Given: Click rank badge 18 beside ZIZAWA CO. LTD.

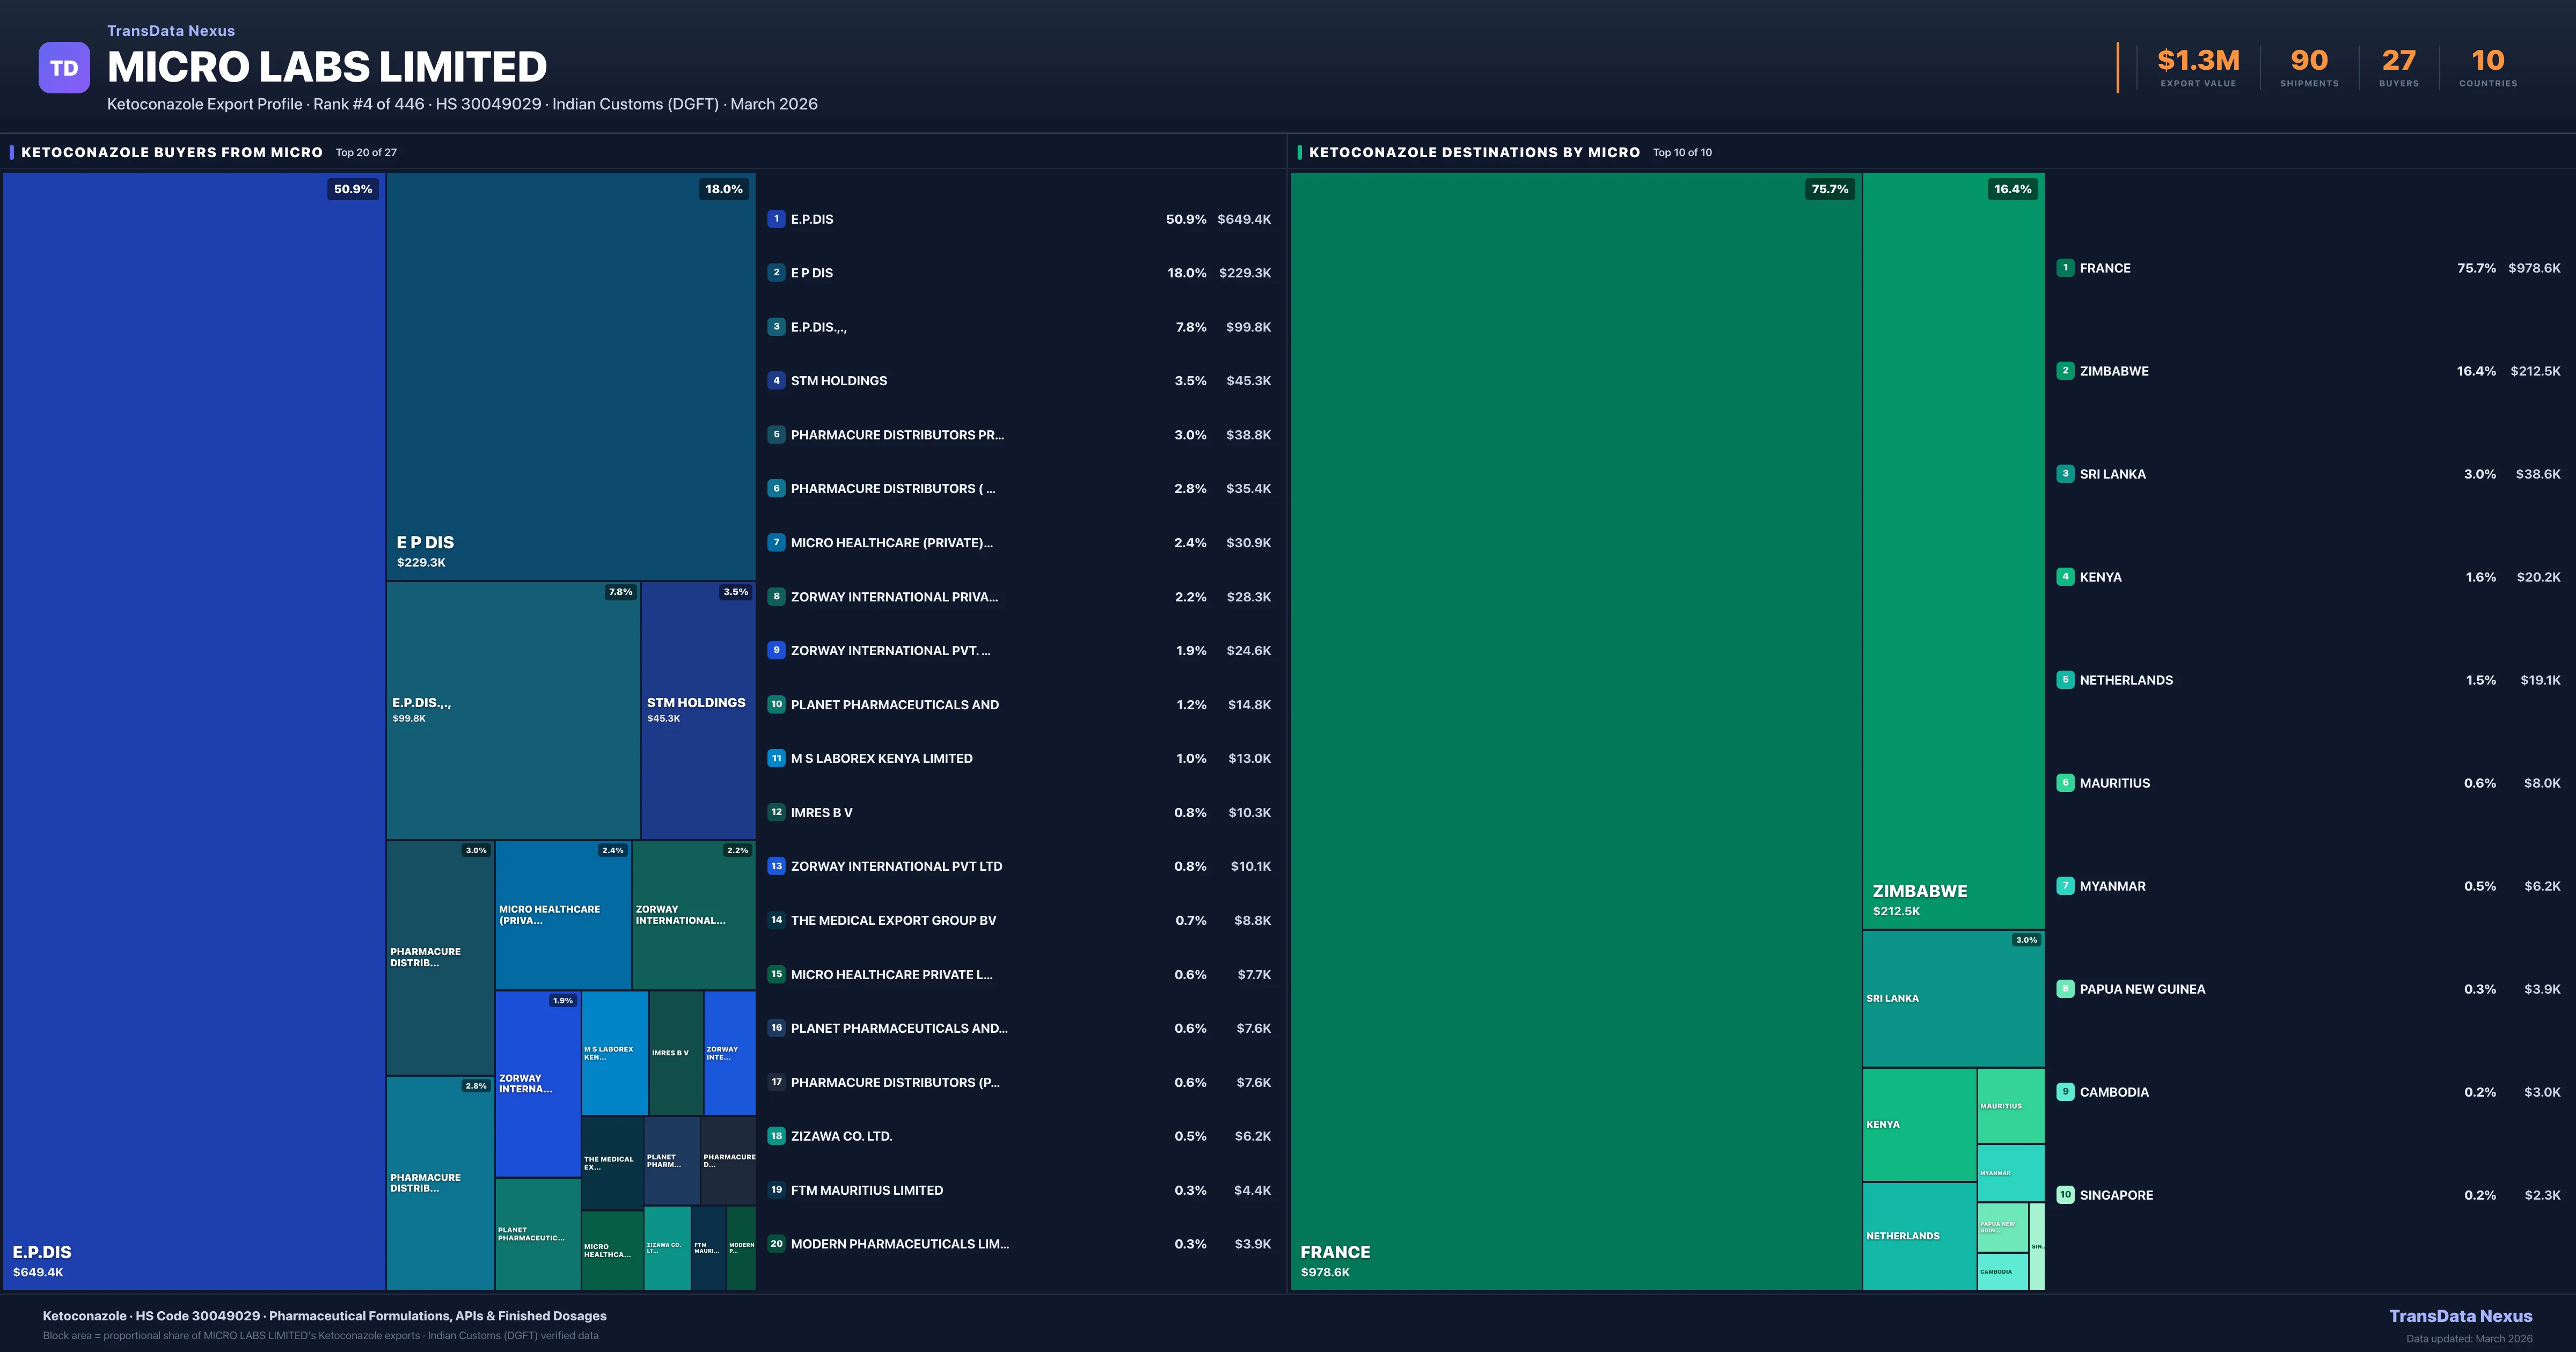Looking at the screenshot, I should [776, 1136].
